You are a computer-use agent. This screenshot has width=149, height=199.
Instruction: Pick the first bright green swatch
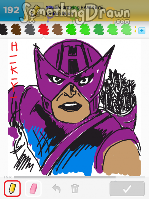pyautogui.click(x=71, y=30)
